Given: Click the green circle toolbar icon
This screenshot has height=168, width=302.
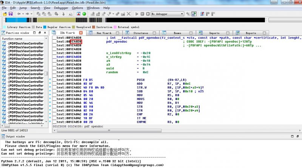Looking at the screenshot, I should (84, 14).
